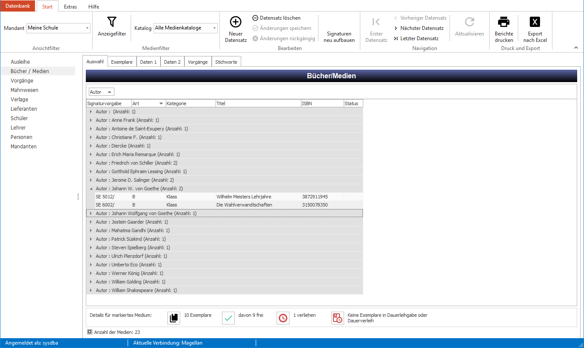Open the Daten 2 tab

pos(172,62)
